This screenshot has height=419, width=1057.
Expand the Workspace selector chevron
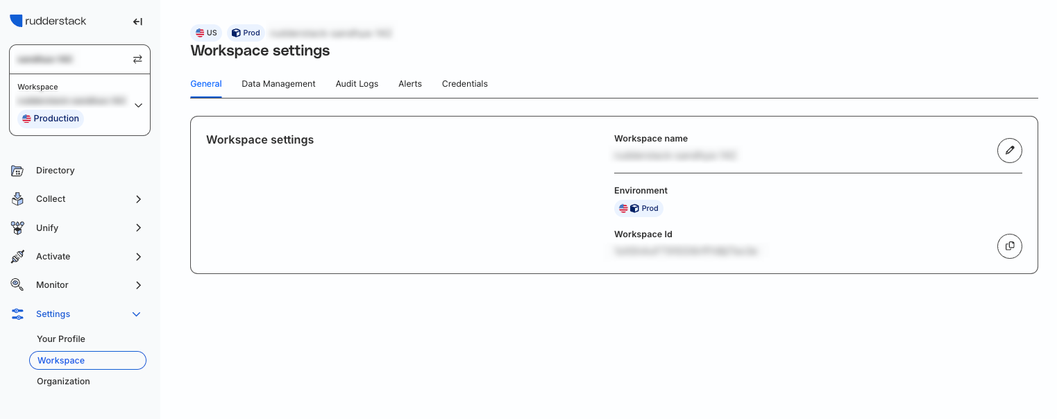pyautogui.click(x=138, y=105)
